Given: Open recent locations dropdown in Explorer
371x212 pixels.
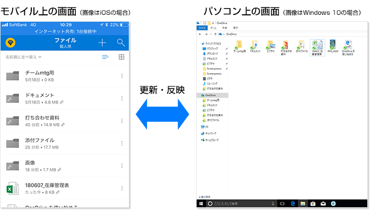Looking at the screenshot, I should [x=211, y=34].
